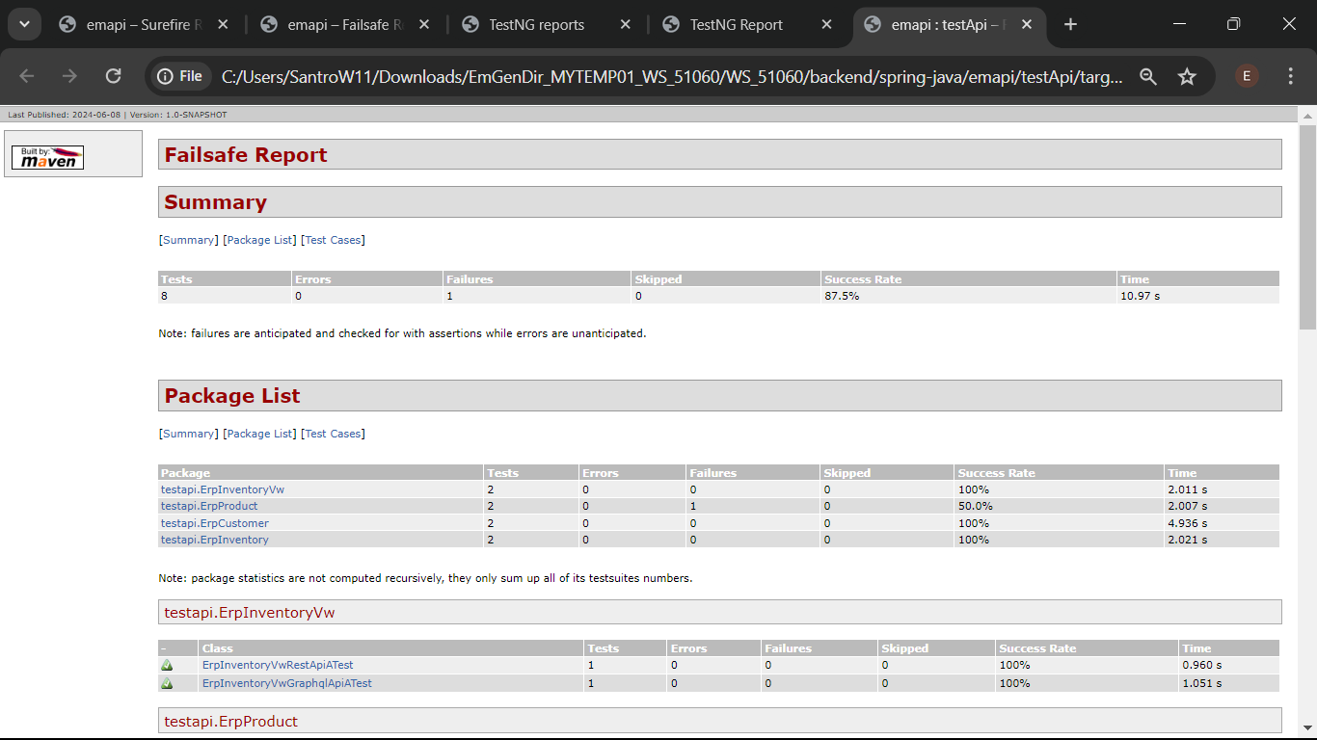The height and width of the screenshot is (740, 1317).
Task: Open the File site information chip
Action: 180,76
